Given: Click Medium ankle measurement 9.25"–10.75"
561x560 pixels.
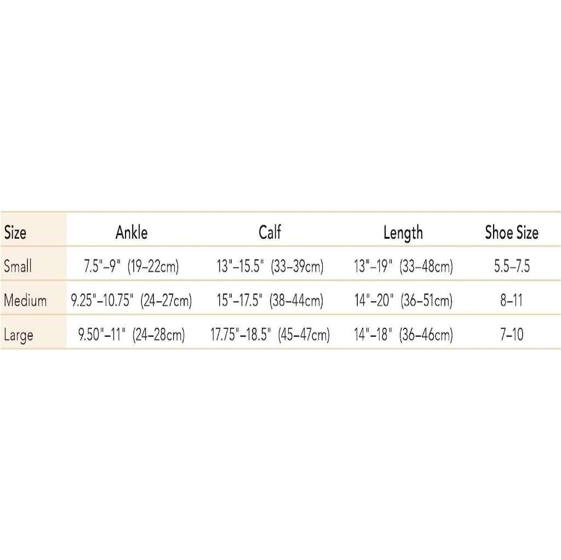Looking at the screenshot, I should (131, 301).
